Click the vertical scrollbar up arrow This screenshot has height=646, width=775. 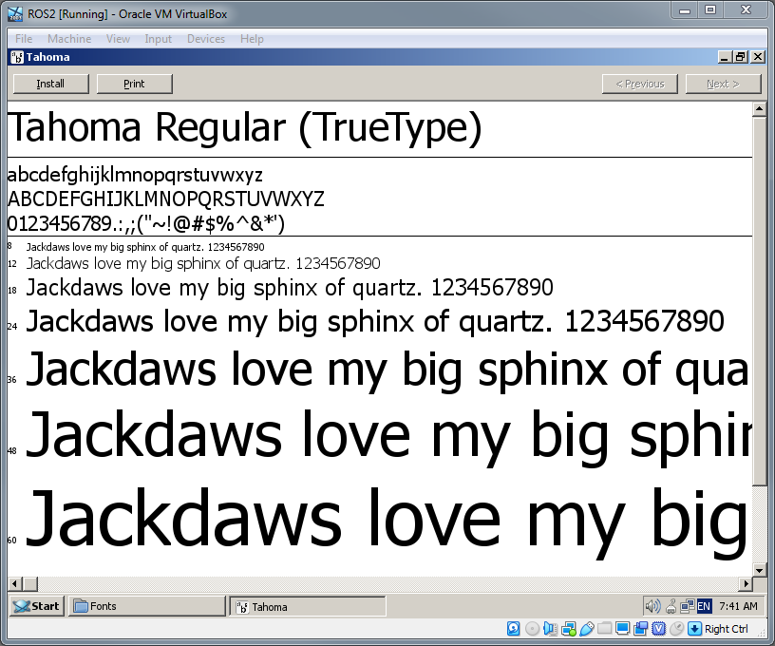tap(759, 109)
